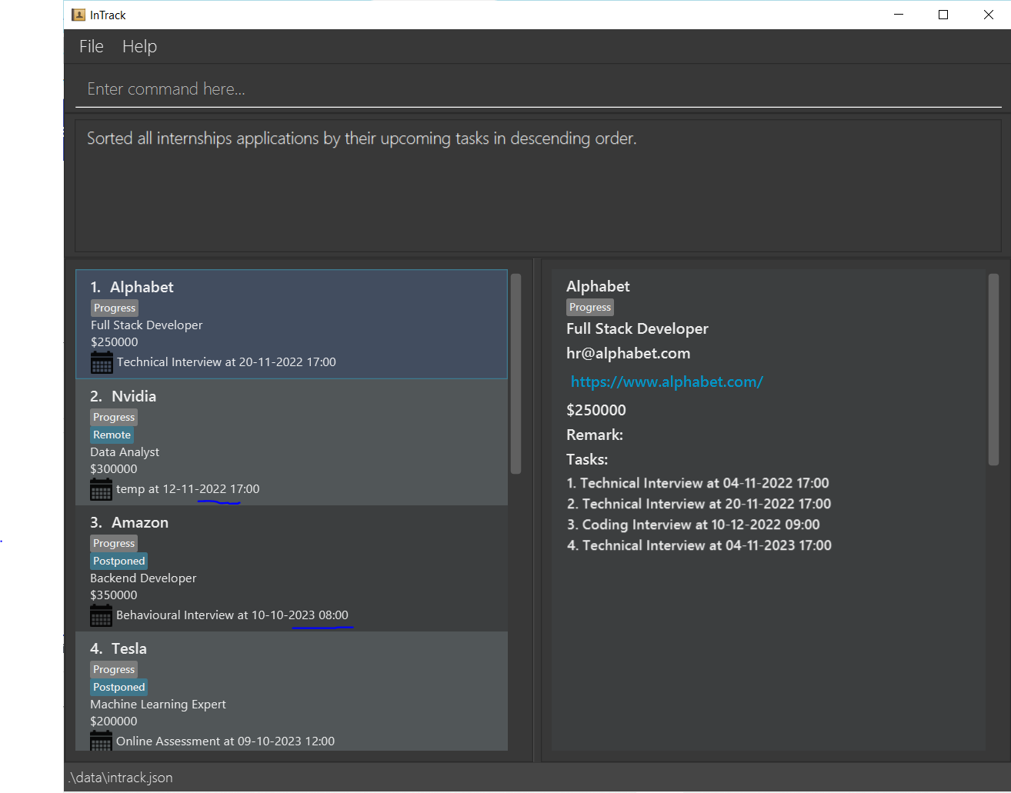Focus the 'Enter command here...' input field
This screenshot has height=793, width=1011.
(x=539, y=89)
